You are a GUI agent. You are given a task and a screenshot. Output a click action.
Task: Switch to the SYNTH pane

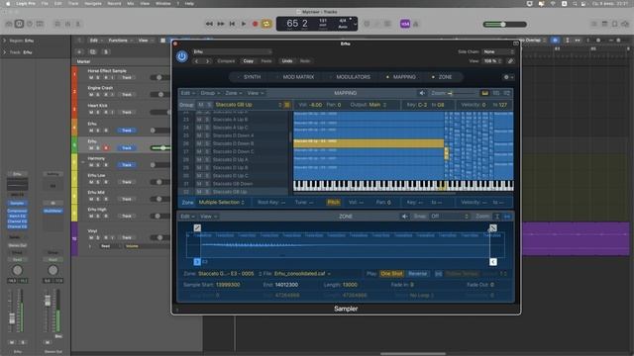[x=252, y=77]
